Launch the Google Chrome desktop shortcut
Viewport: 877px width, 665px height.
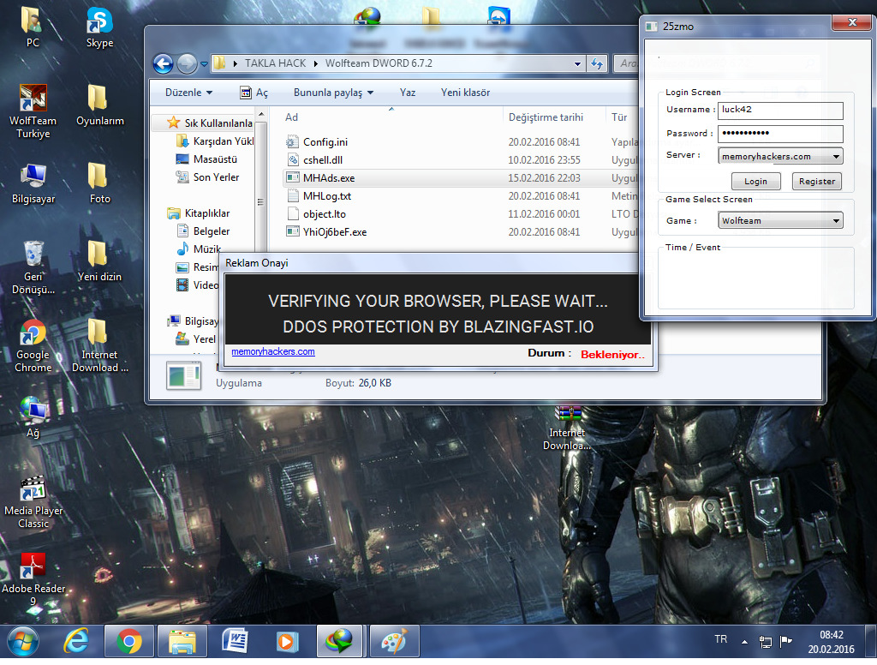coord(33,345)
